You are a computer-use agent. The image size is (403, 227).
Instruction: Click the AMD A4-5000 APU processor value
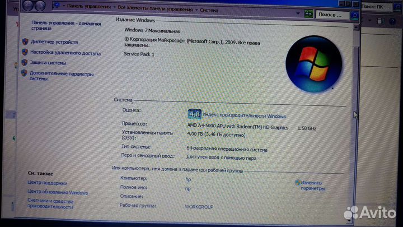(238, 126)
